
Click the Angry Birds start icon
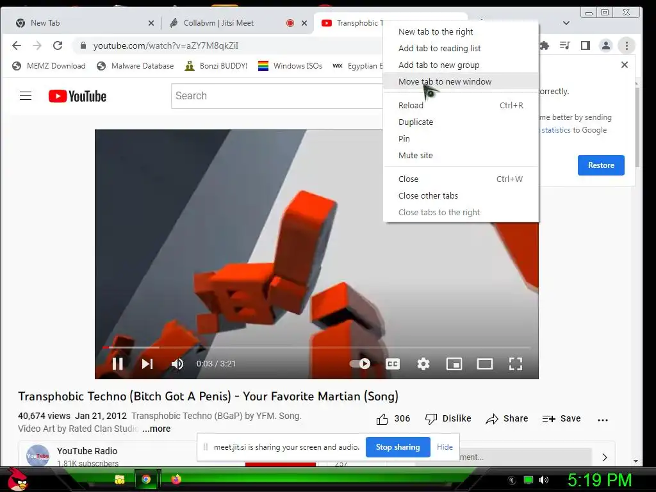17,479
